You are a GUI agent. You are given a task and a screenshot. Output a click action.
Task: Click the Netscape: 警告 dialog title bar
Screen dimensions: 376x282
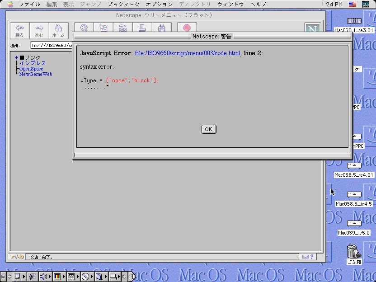click(212, 37)
